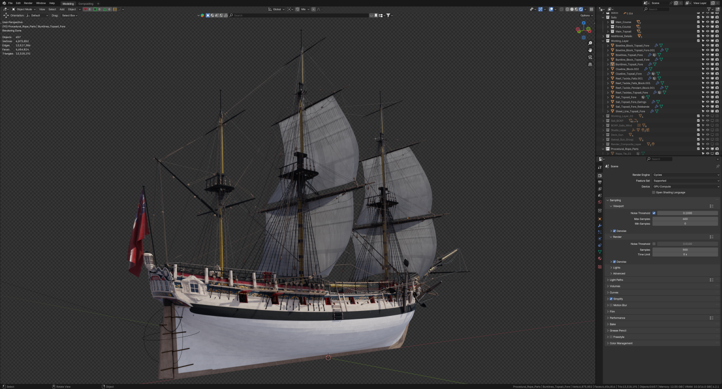
Task: Click the modifier wrench icon beside Bowlines_Topsail_Fore
Action: [x=650, y=55]
